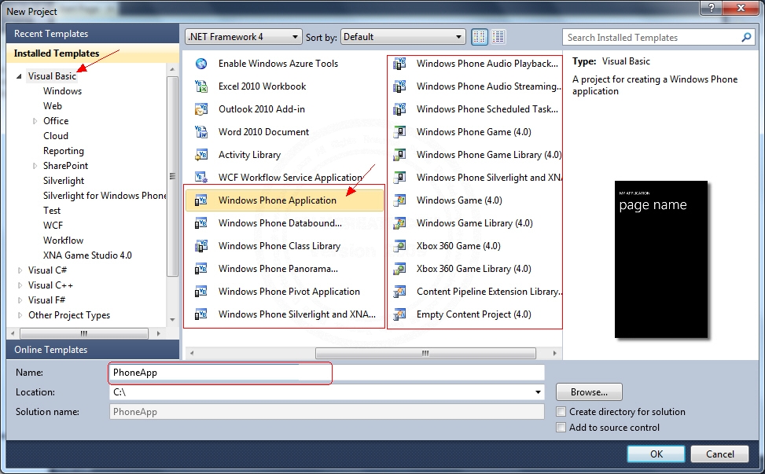Open the Recent Templates section

[93, 34]
